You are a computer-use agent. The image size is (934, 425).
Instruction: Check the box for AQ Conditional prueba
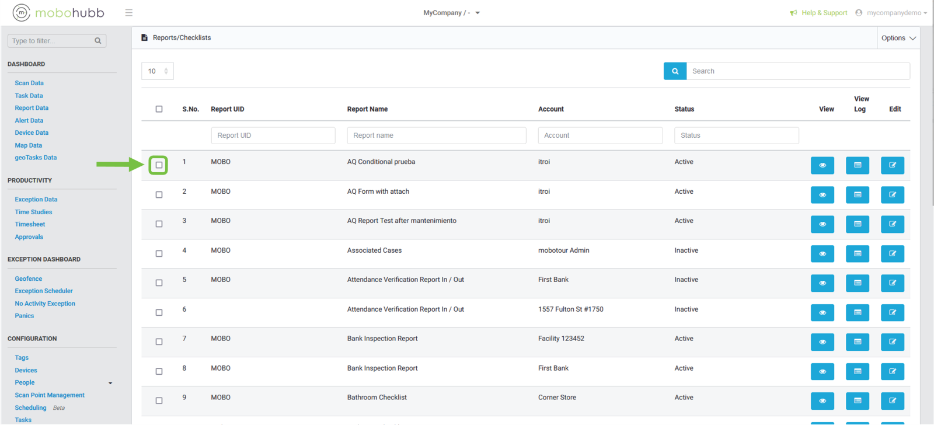159,165
